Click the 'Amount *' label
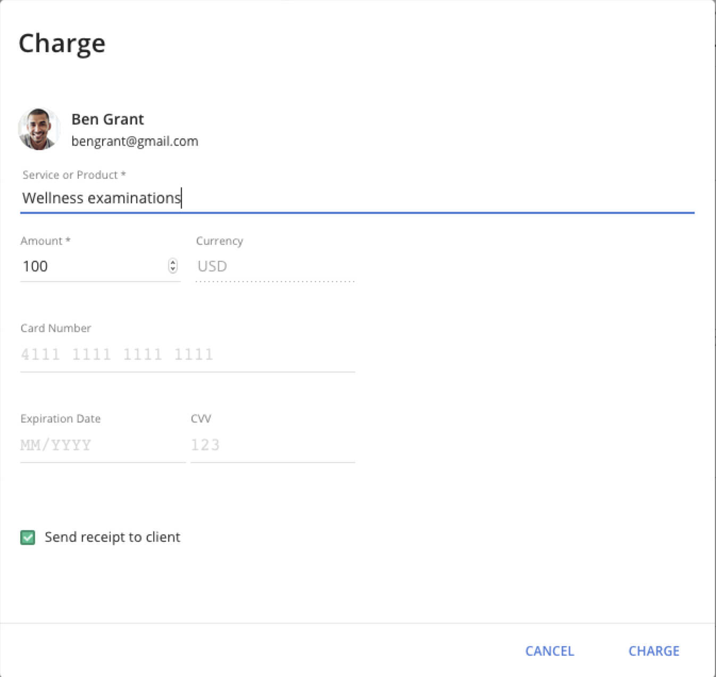716x677 pixels. pyautogui.click(x=46, y=241)
